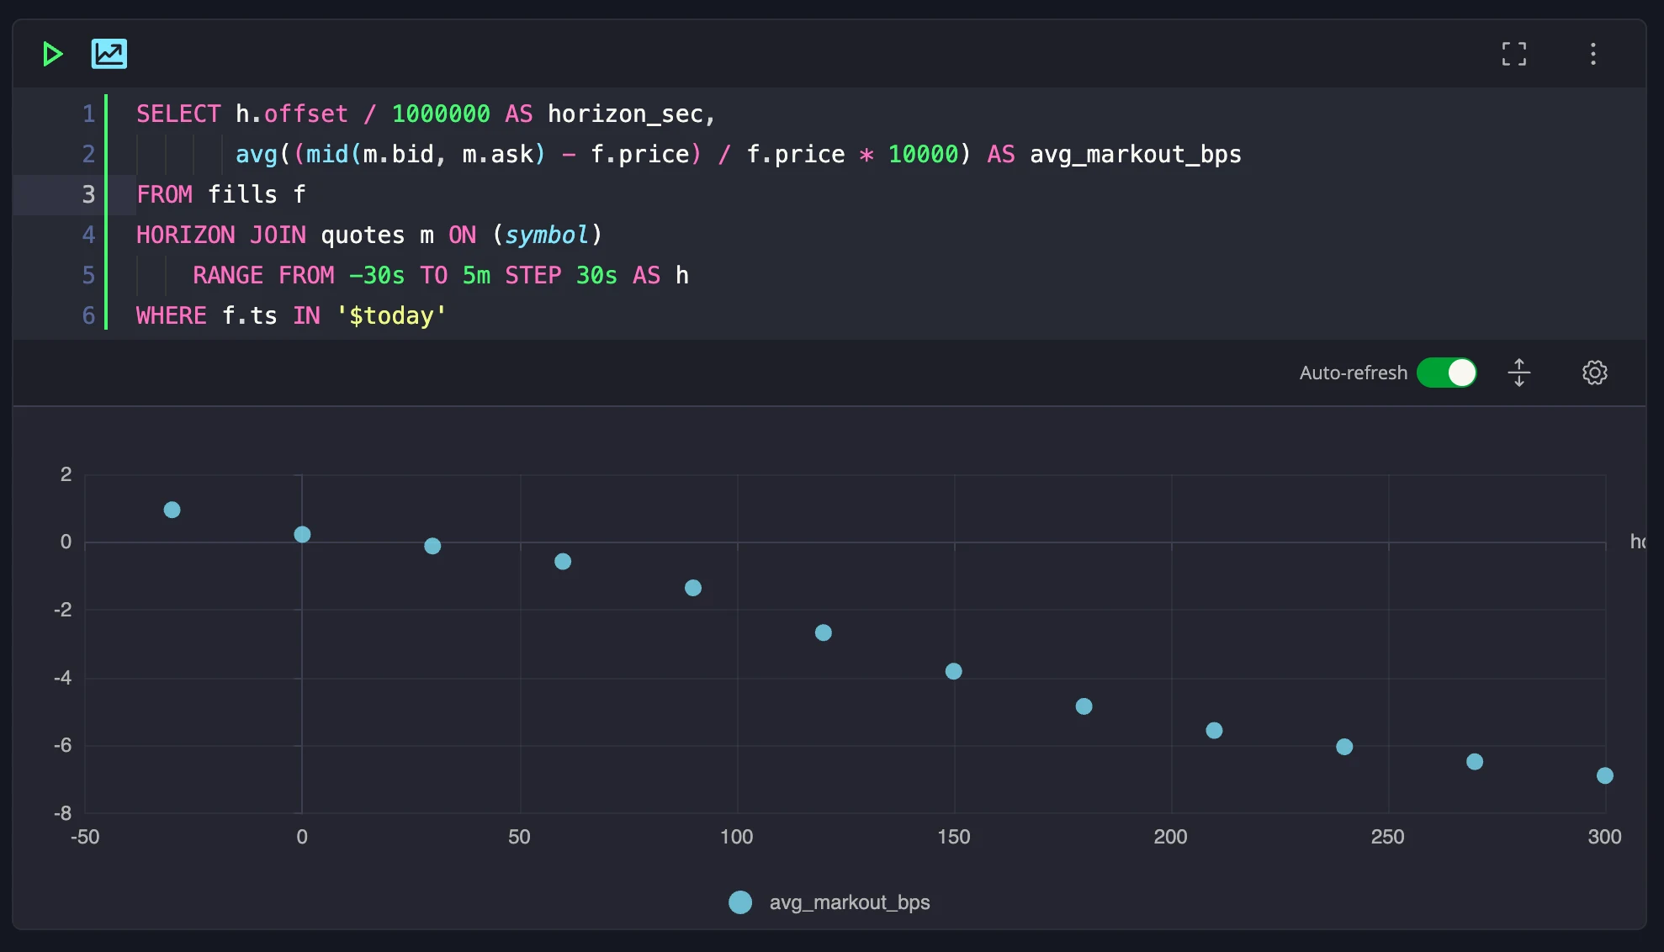Image resolution: width=1664 pixels, height=952 pixels.
Task: Click line number 1 in the editor gutter
Action: tap(88, 114)
